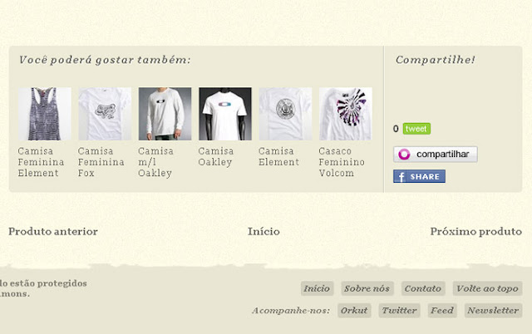Open the Camisa Element shirt image
Screen dimensions: 532x334
coord(285,114)
